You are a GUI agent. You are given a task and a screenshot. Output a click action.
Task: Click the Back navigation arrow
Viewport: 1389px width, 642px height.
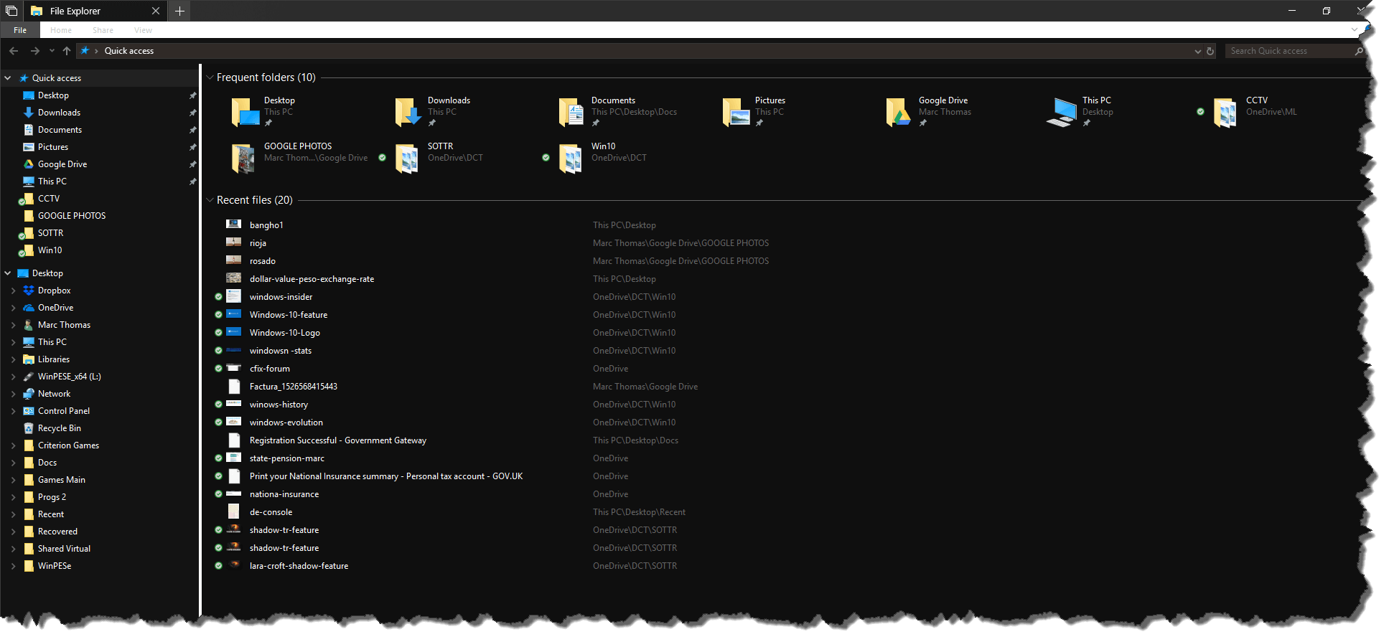click(x=14, y=51)
